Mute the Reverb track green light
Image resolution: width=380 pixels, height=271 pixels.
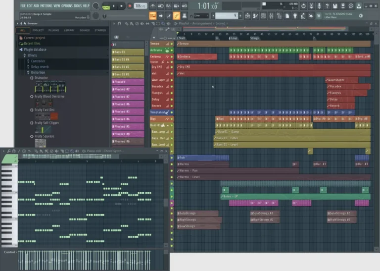tap(172, 106)
